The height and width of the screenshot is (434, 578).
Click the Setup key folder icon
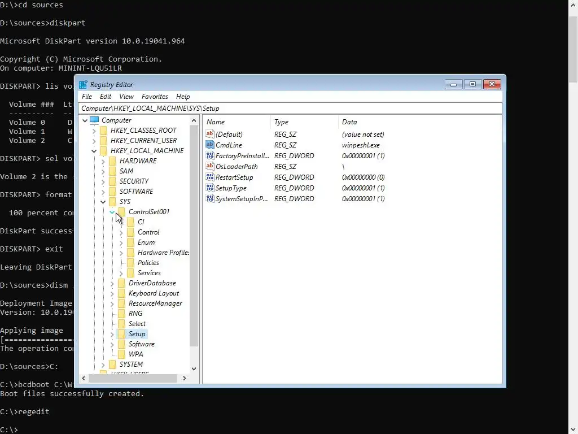tap(122, 334)
